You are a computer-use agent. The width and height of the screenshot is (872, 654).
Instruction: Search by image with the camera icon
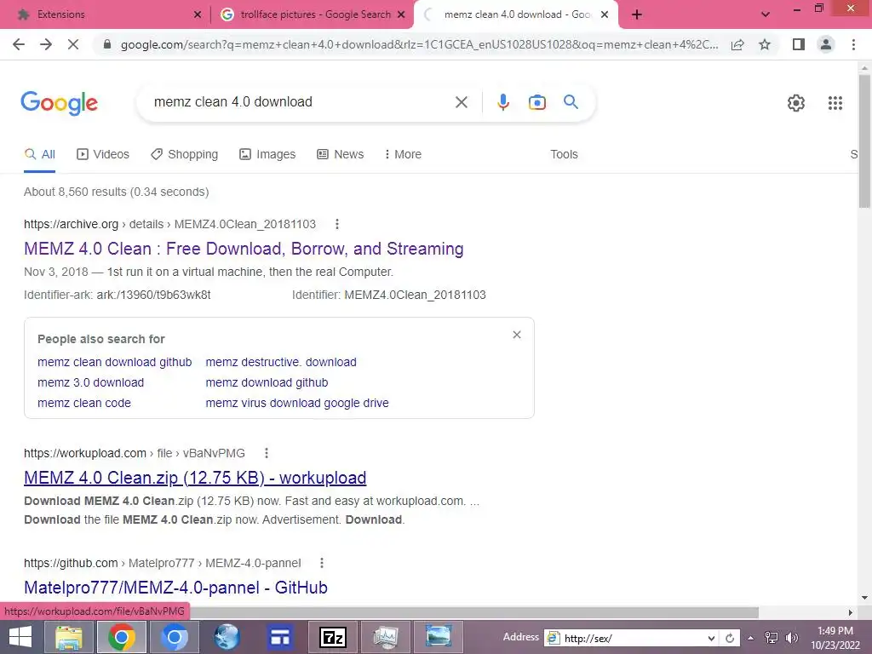pos(537,102)
